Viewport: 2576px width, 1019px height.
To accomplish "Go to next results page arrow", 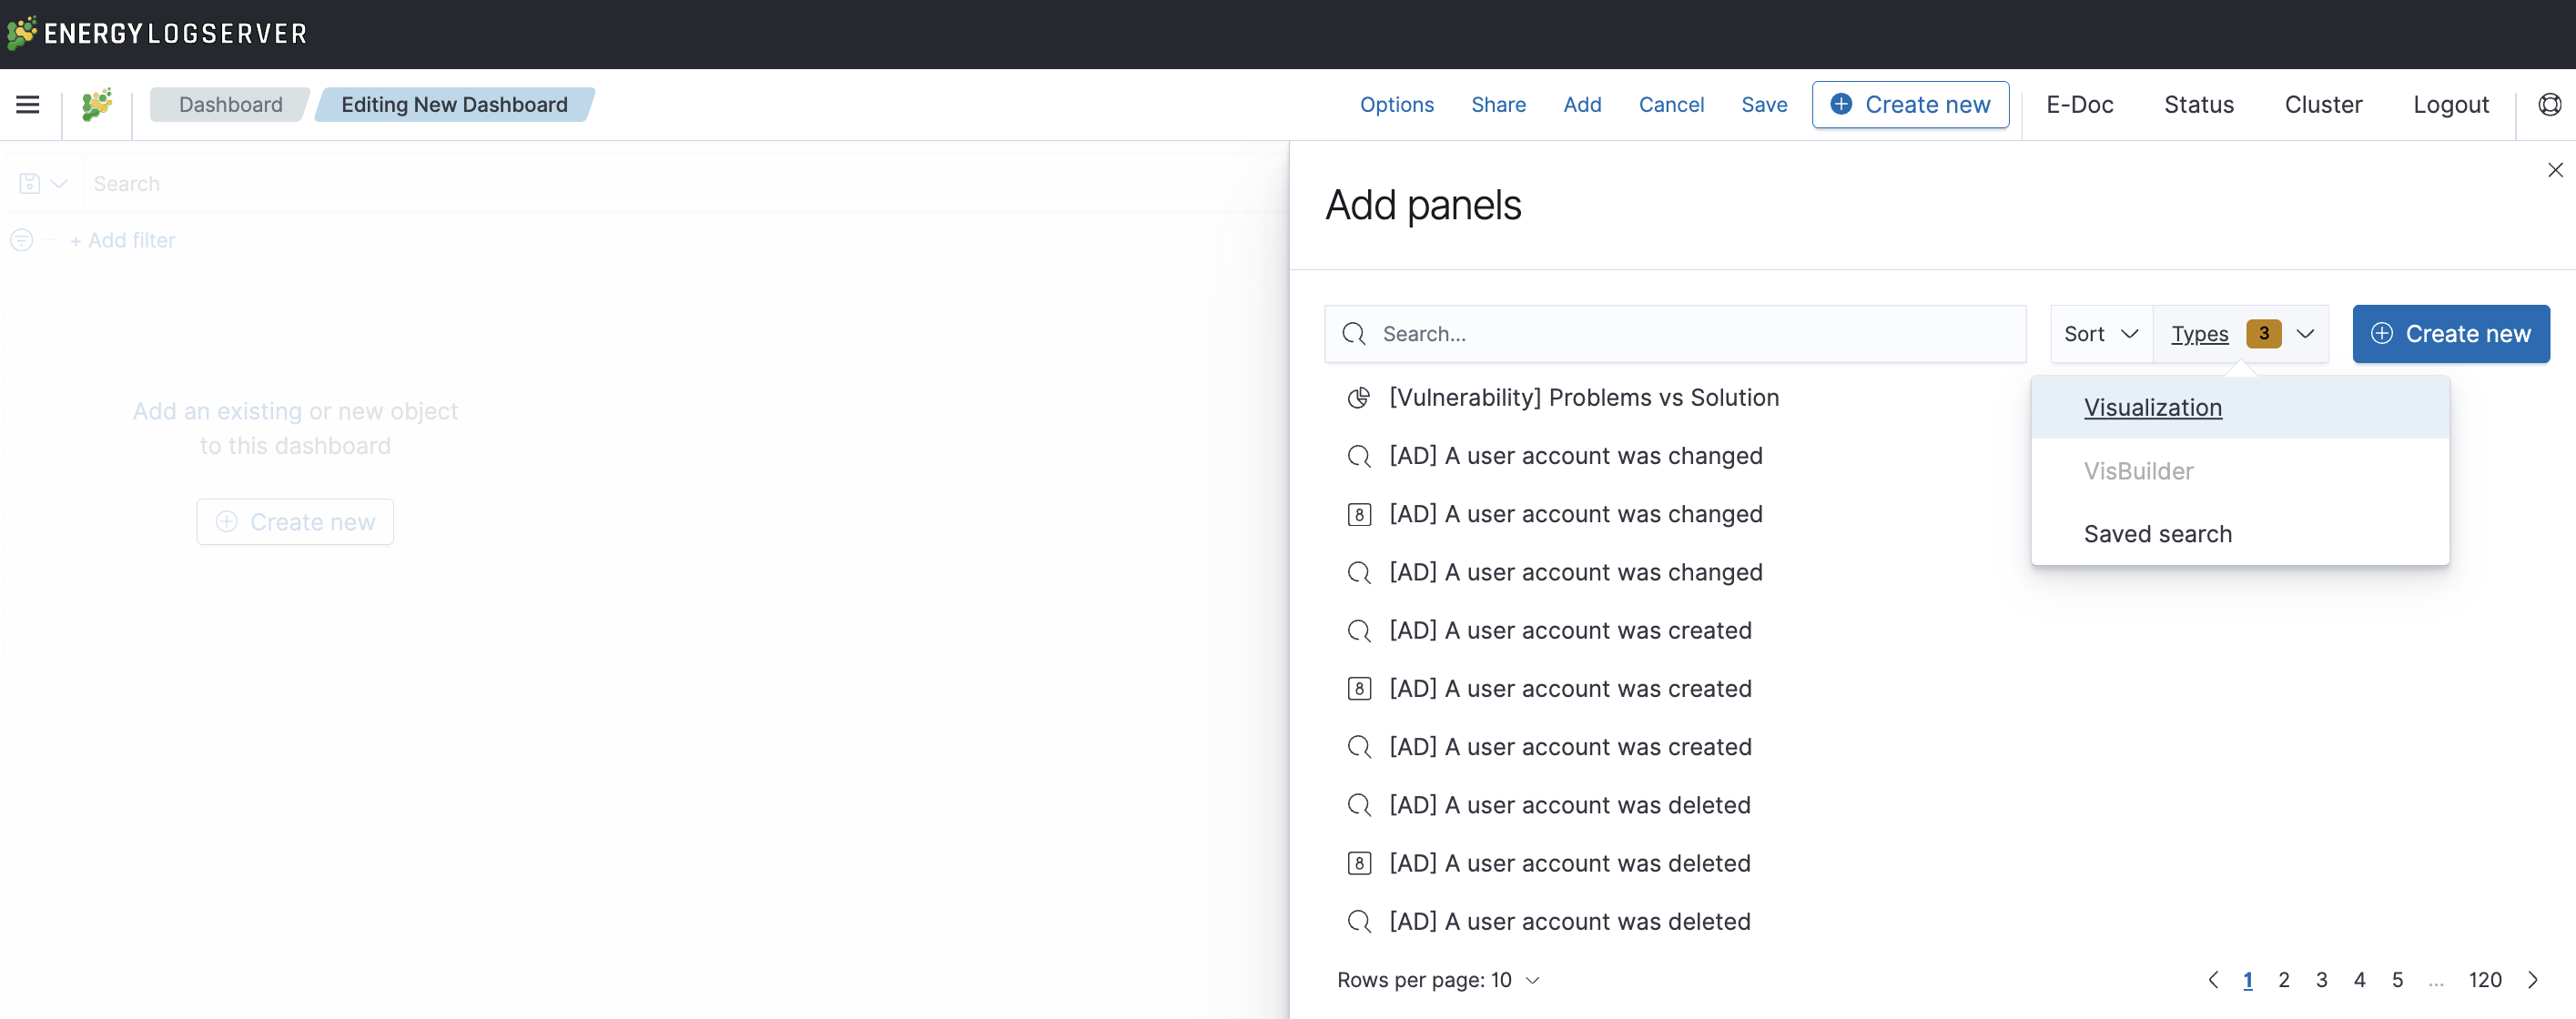I will click(x=2533, y=980).
